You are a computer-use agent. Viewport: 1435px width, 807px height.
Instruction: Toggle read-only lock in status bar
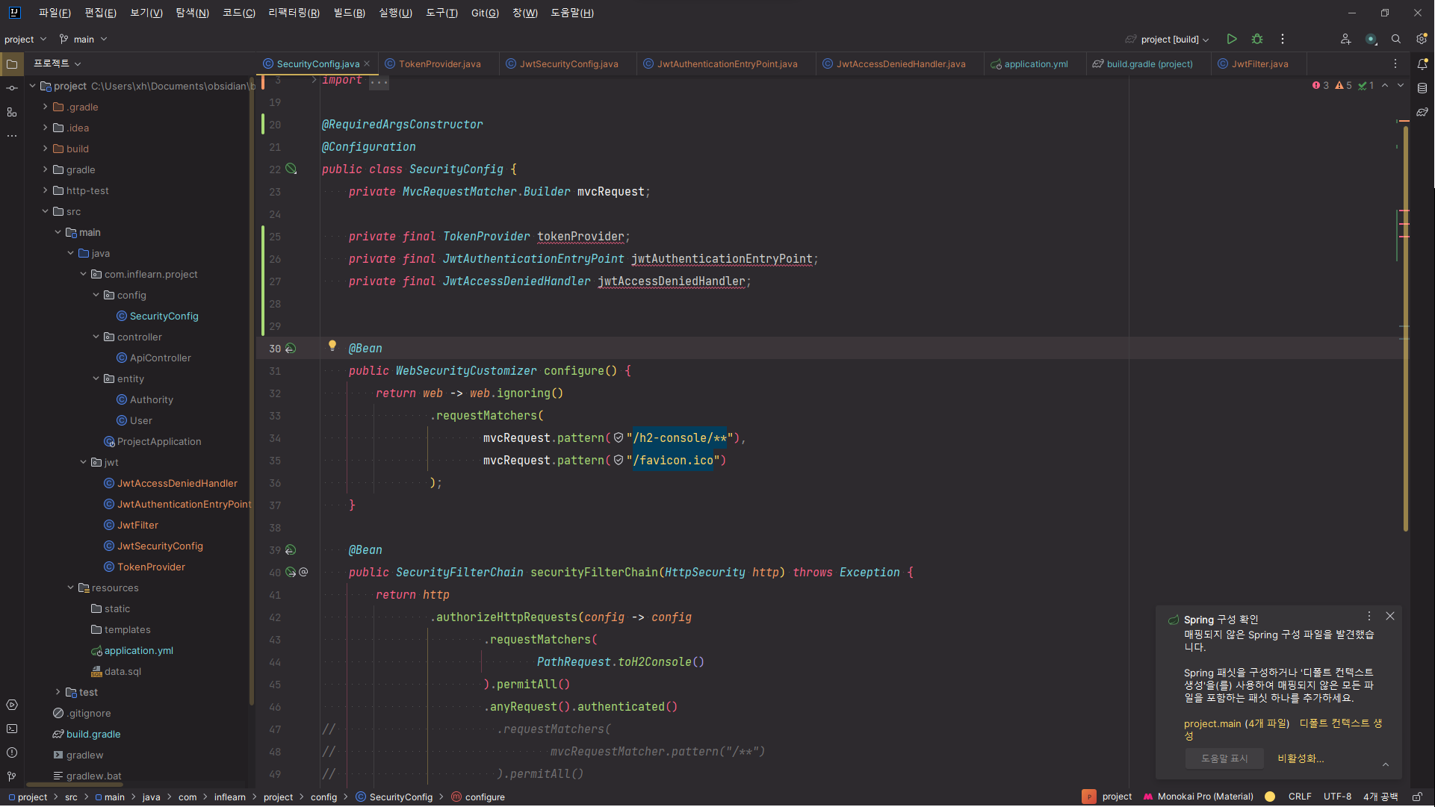tap(1417, 797)
